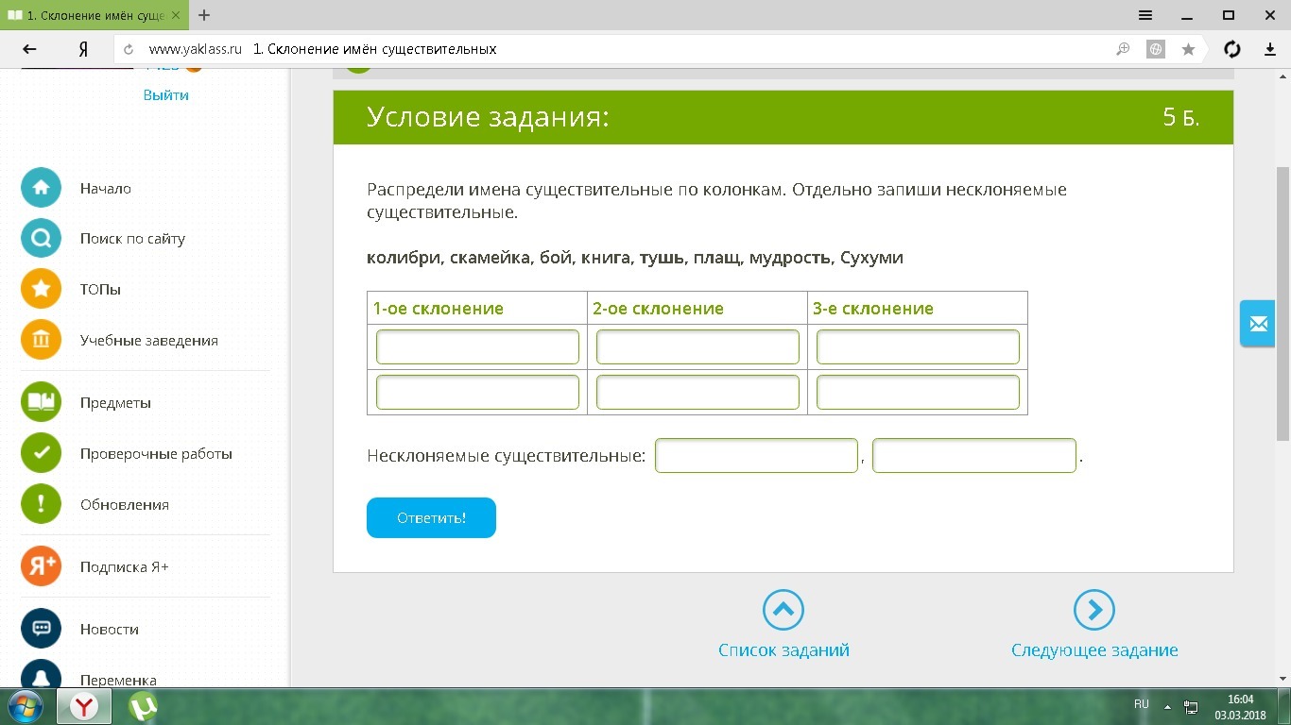The width and height of the screenshot is (1291, 725).
Task: Click second field under 2-ое склонение
Action: [697, 393]
